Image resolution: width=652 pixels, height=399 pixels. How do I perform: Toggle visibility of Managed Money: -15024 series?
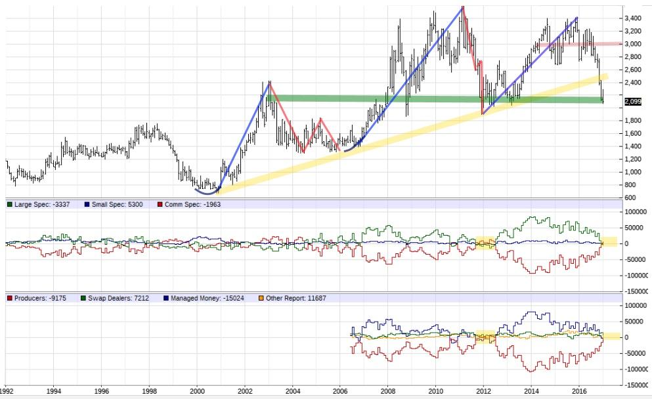point(207,299)
